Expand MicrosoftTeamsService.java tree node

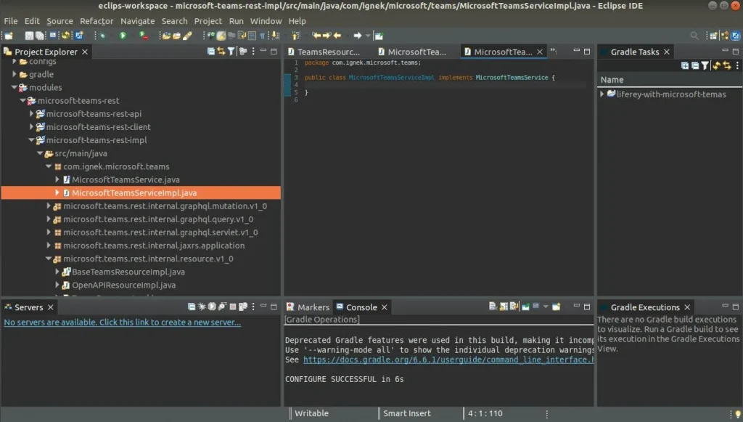[x=57, y=179]
